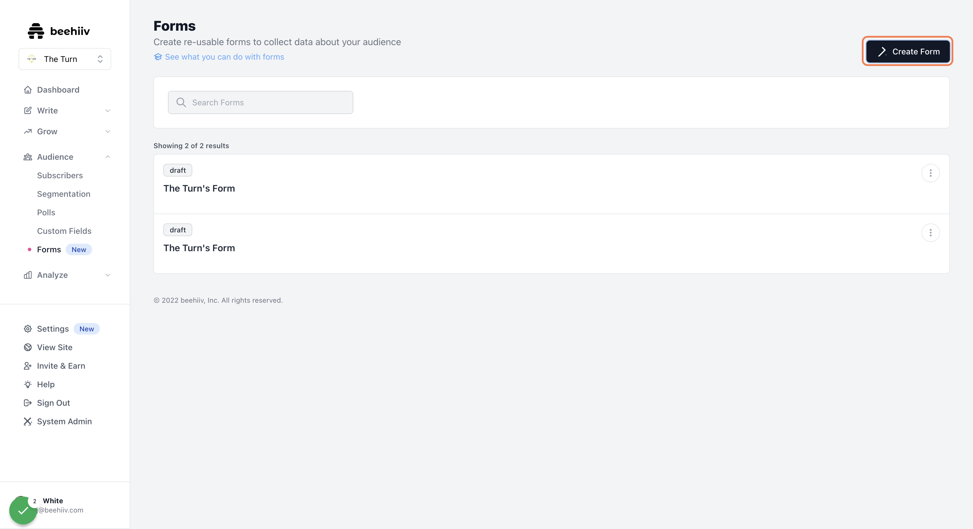The image size is (973, 529).
Task: Click the second form's draft badge
Action: 178,230
